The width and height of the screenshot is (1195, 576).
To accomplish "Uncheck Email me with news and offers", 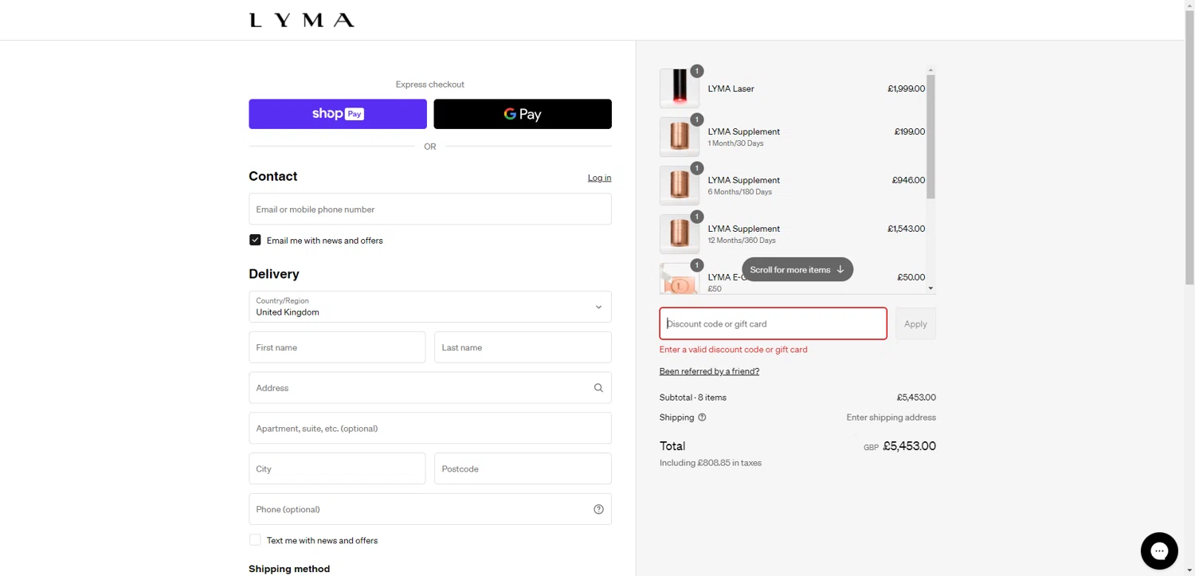I will (x=255, y=240).
